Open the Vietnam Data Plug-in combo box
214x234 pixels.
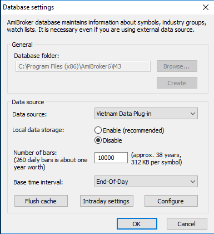(146, 114)
